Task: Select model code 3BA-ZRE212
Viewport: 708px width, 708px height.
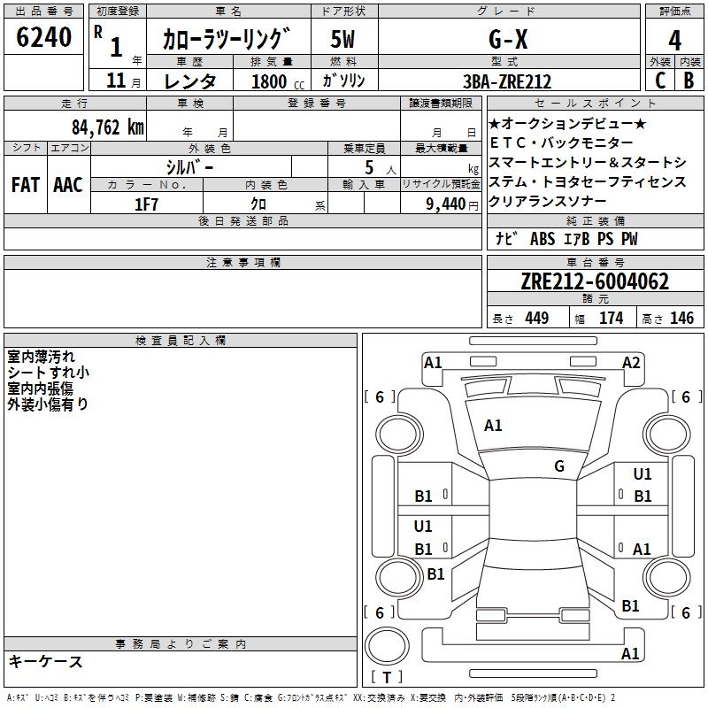Action: click(507, 81)
